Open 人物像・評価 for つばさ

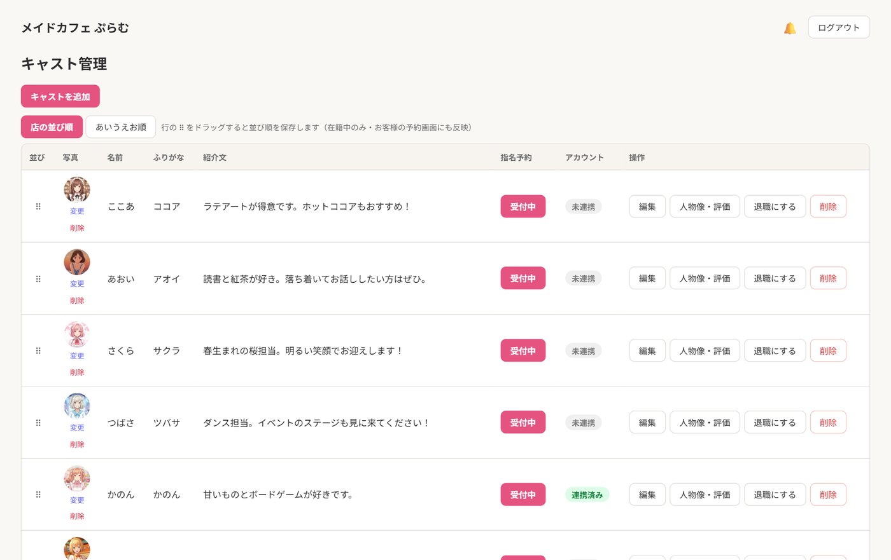pos(705,423)
